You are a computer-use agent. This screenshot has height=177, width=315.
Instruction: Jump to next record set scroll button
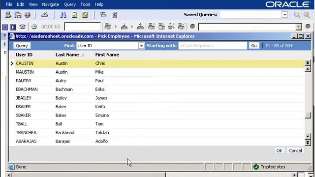click(308, 143)
